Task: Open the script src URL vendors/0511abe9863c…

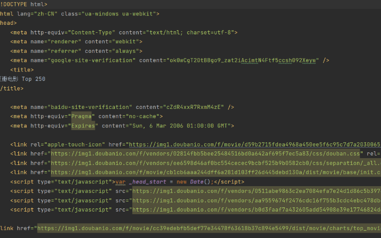Action: pos(257,191)
